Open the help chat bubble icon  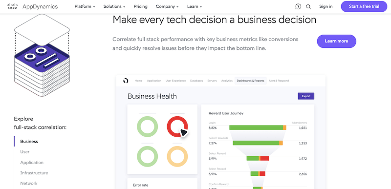(298, 7)
